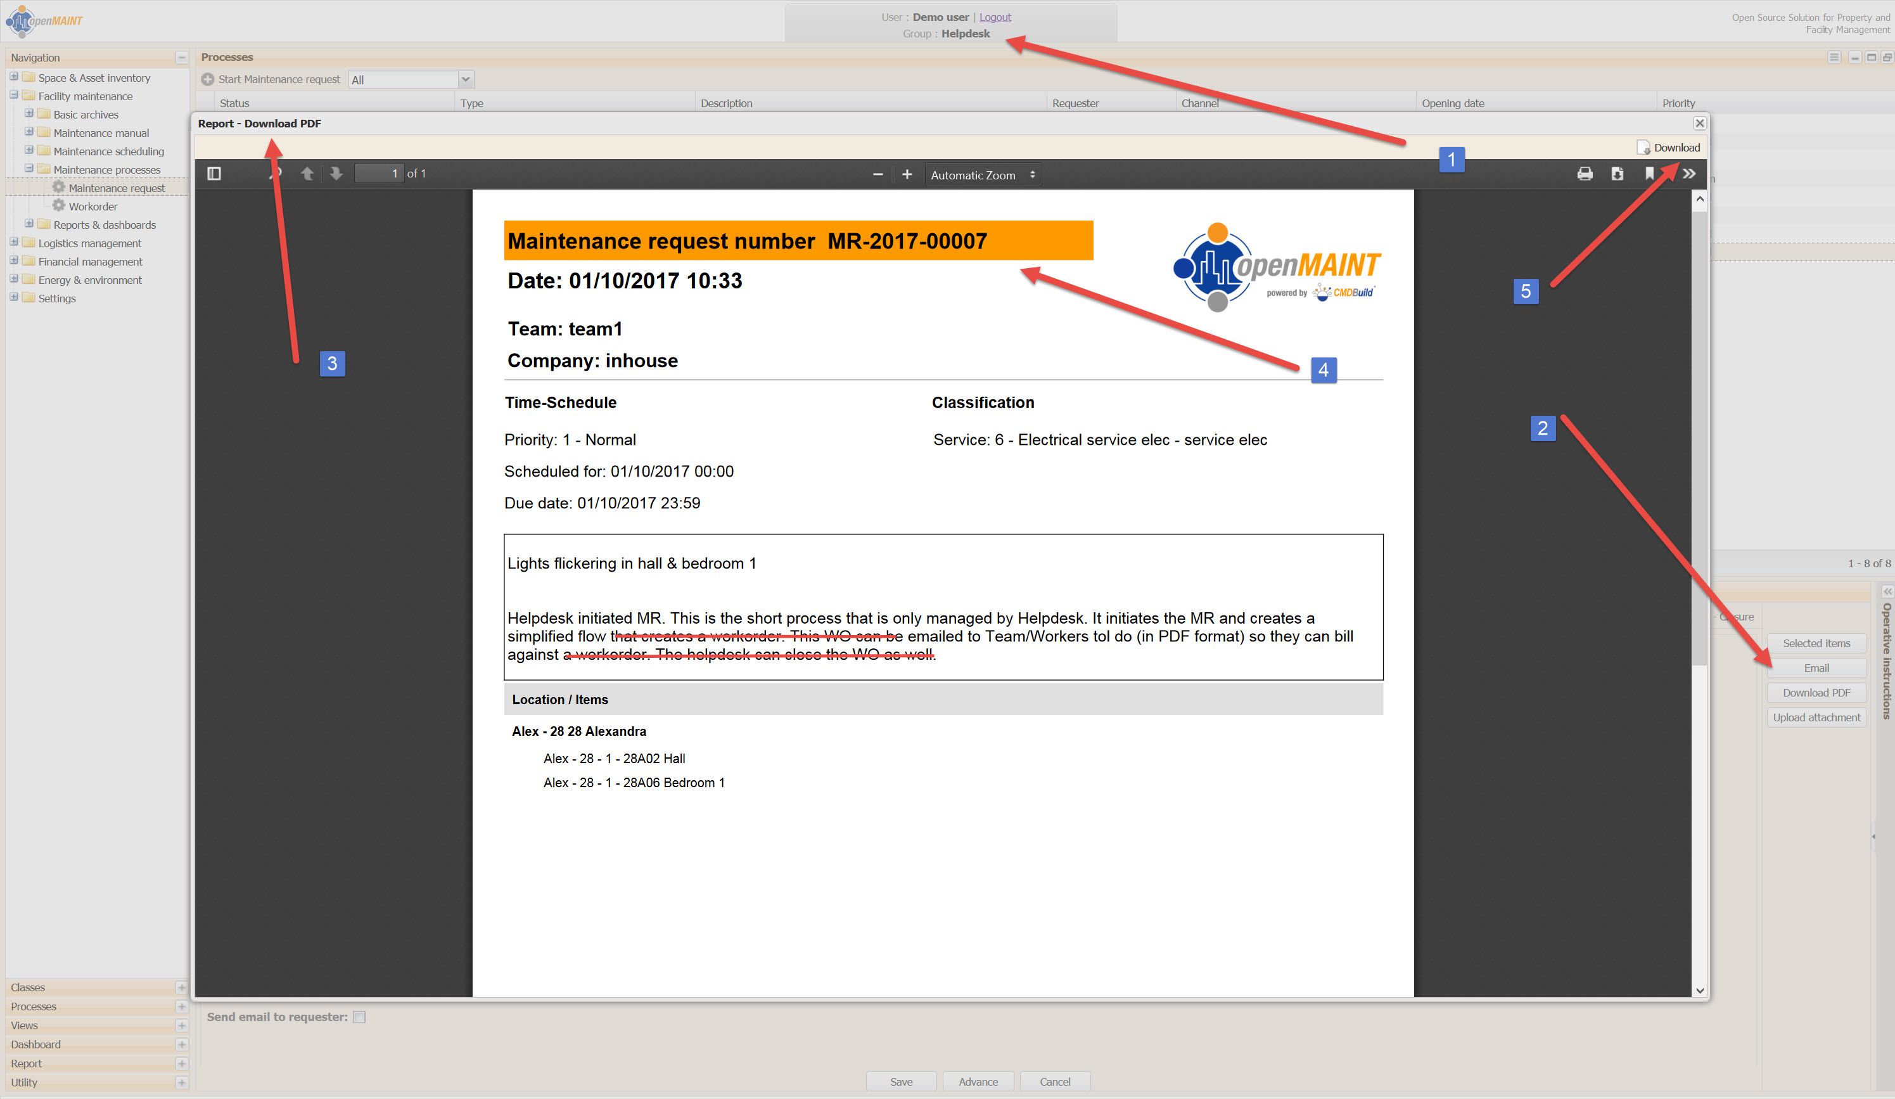This screenshot has width=1895, height=1099.
Task: Click the PDF print icon
Action: coord(1585,174)
